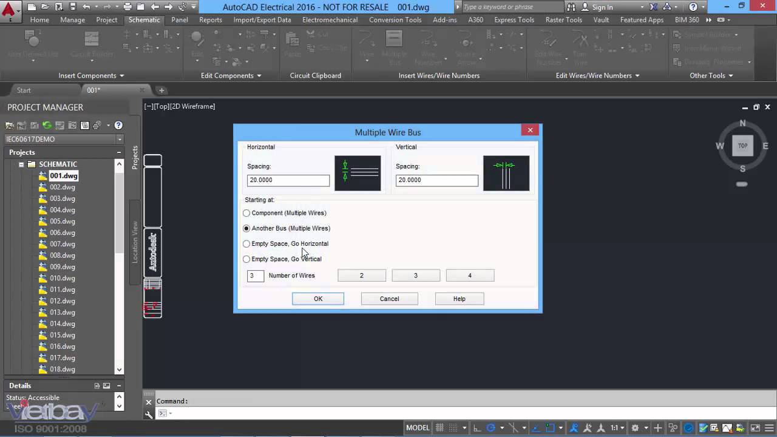Click the new drawing tab plus button
This screenshot has width=777, height=437.
click(161, 90)
